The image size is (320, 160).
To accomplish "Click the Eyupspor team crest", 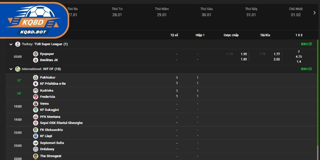I will tap(36, 54).
